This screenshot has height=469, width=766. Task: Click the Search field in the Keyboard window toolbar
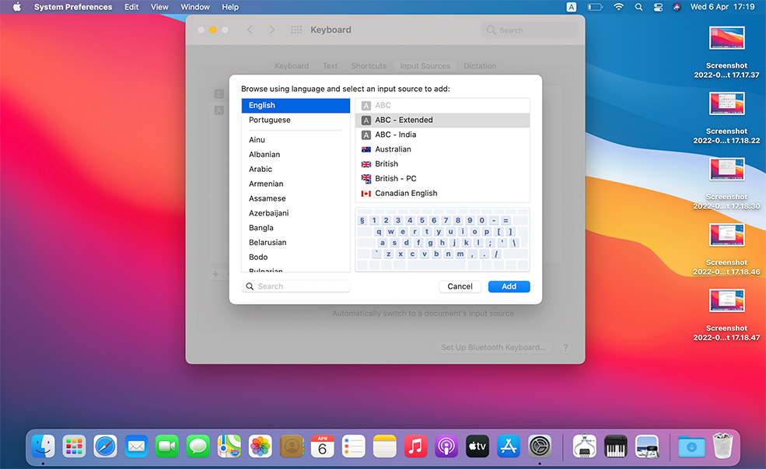[530, 30]
